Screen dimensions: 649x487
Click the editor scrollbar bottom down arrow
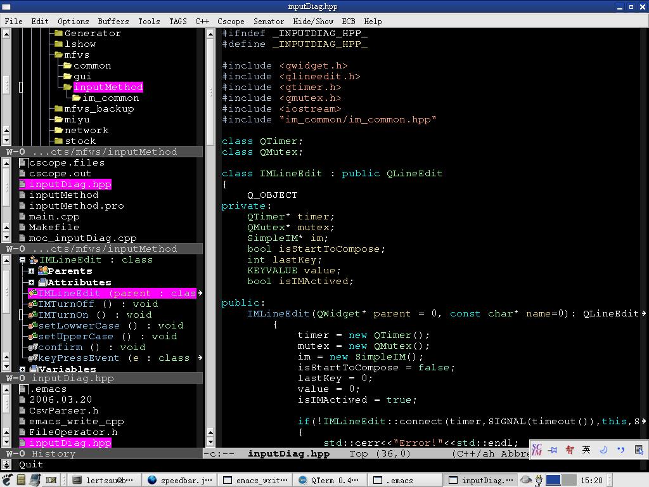[x=210, y=441]
